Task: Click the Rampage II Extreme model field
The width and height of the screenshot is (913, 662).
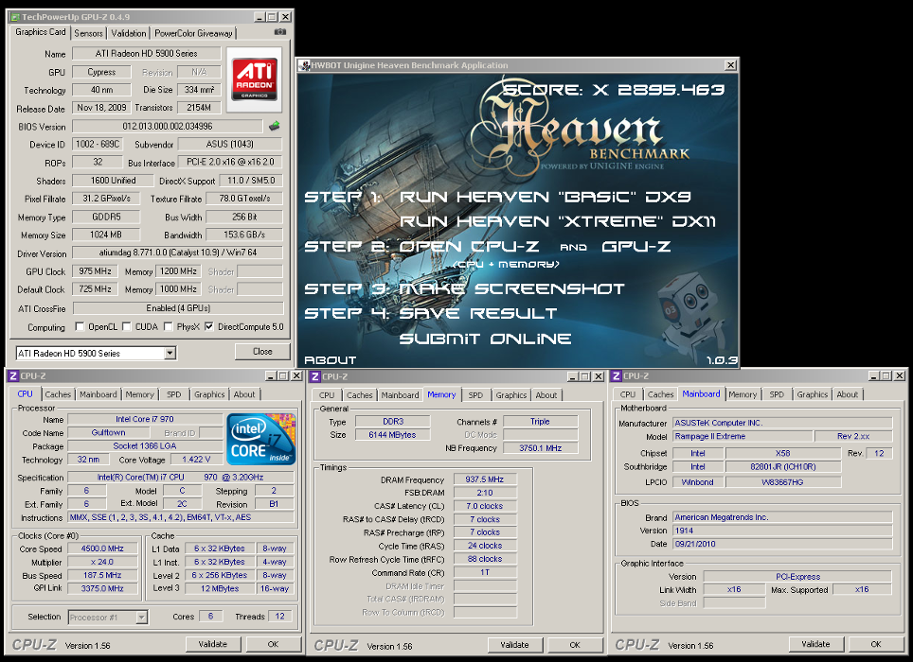Action: (743, 436)
